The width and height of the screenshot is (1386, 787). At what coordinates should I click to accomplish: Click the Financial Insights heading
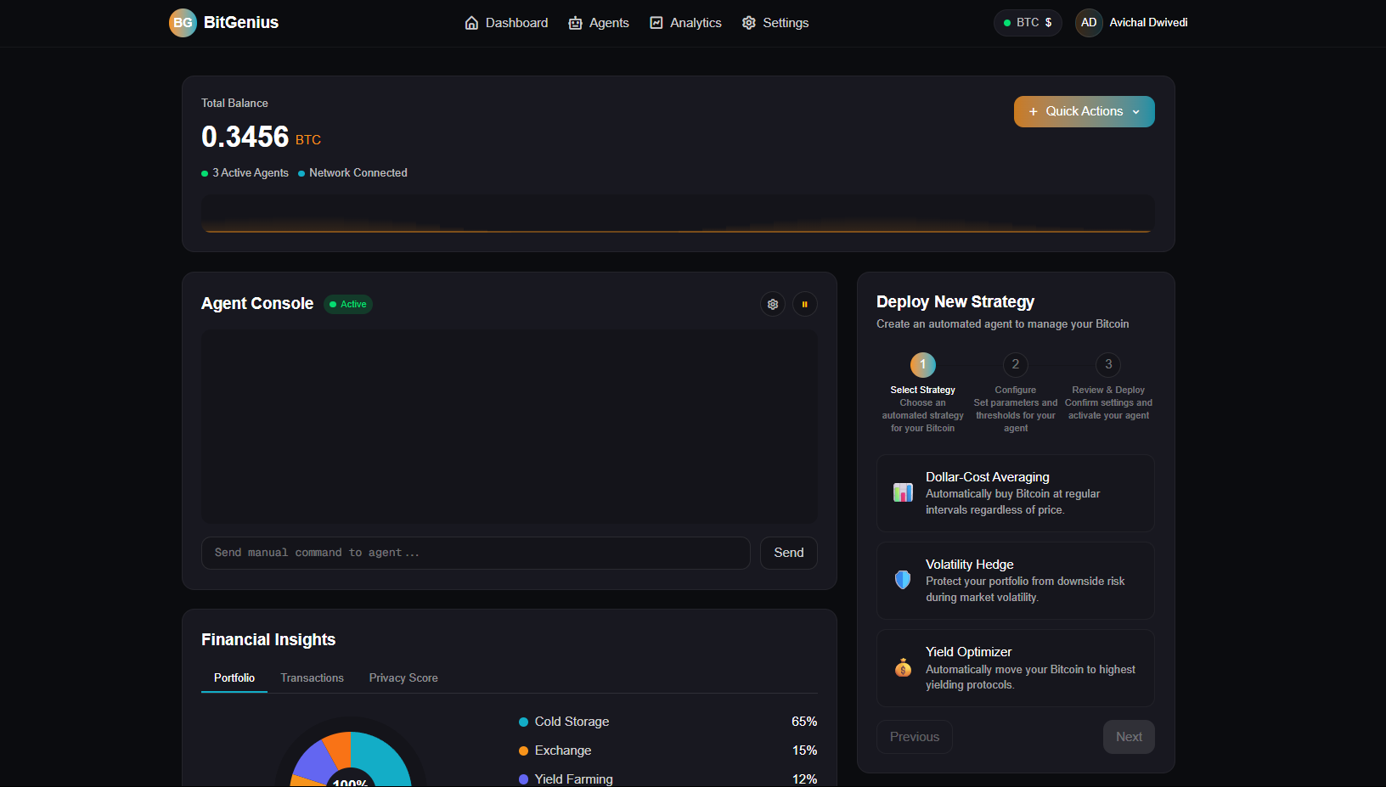tap(268, 640)
